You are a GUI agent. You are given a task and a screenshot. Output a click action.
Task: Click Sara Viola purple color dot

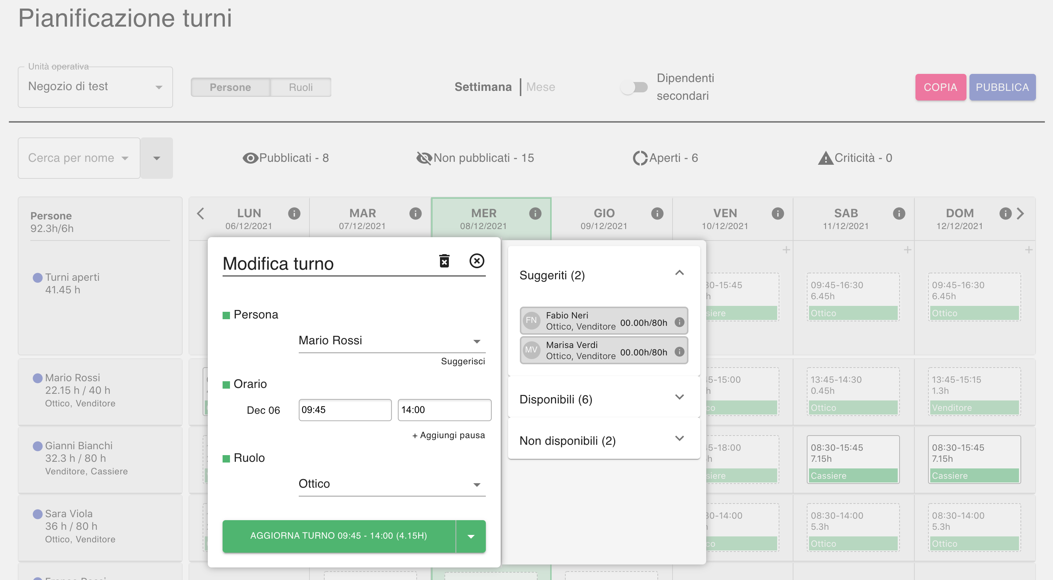pos(37,514)
